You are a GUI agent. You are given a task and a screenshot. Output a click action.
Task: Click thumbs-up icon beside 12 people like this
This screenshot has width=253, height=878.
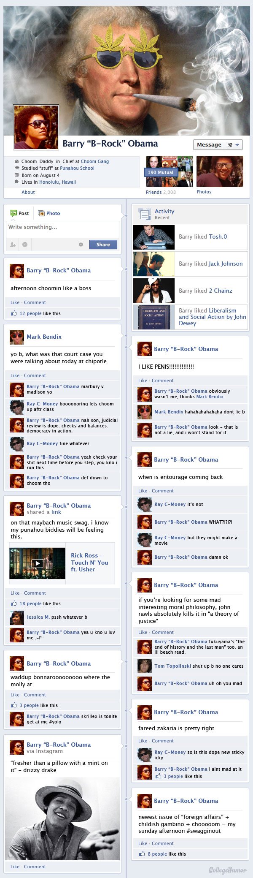point(14,313)
